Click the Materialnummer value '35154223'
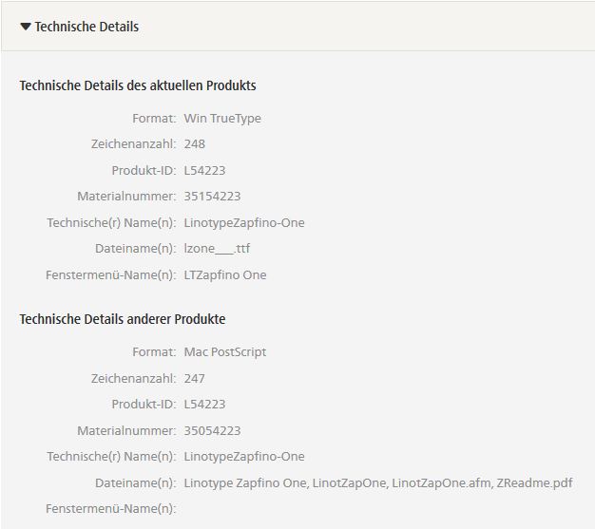Image resolution: width=595 pixels, height=529 pixels. click(212, 197)
